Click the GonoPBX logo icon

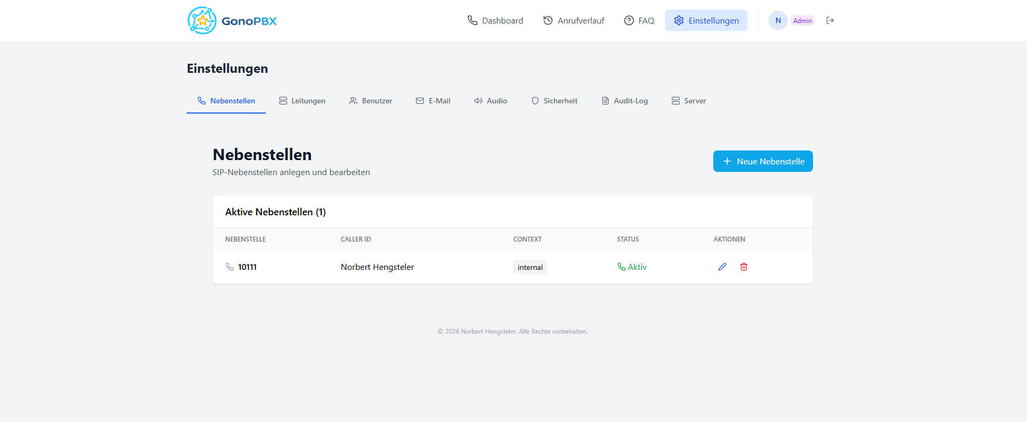202,21
